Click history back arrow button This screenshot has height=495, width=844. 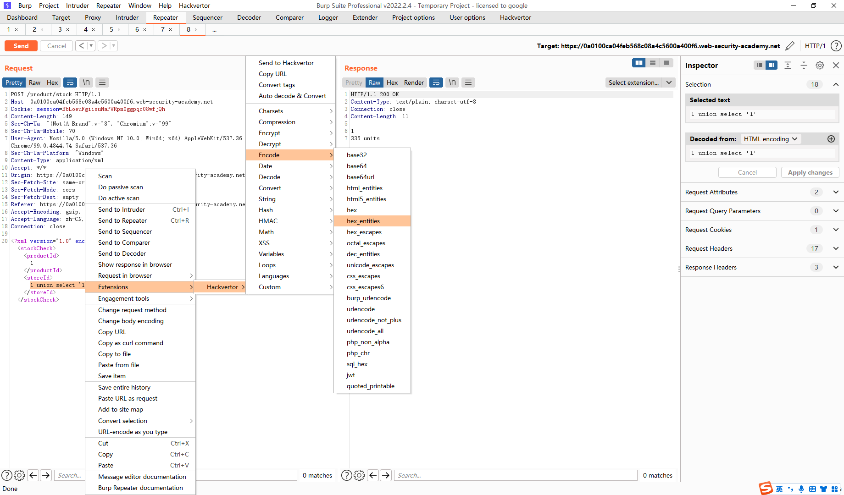coord(81,46)
